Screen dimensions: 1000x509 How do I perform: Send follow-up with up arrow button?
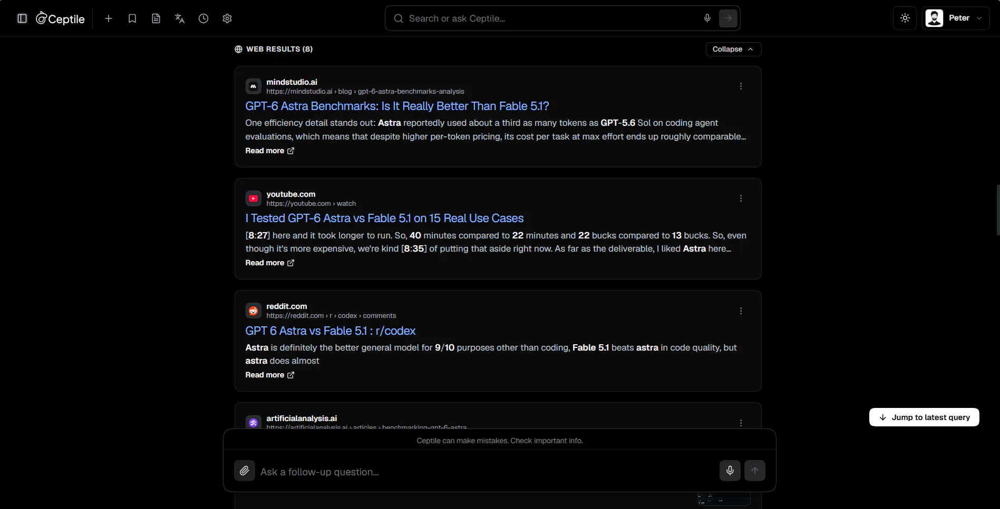coord(755,471)
